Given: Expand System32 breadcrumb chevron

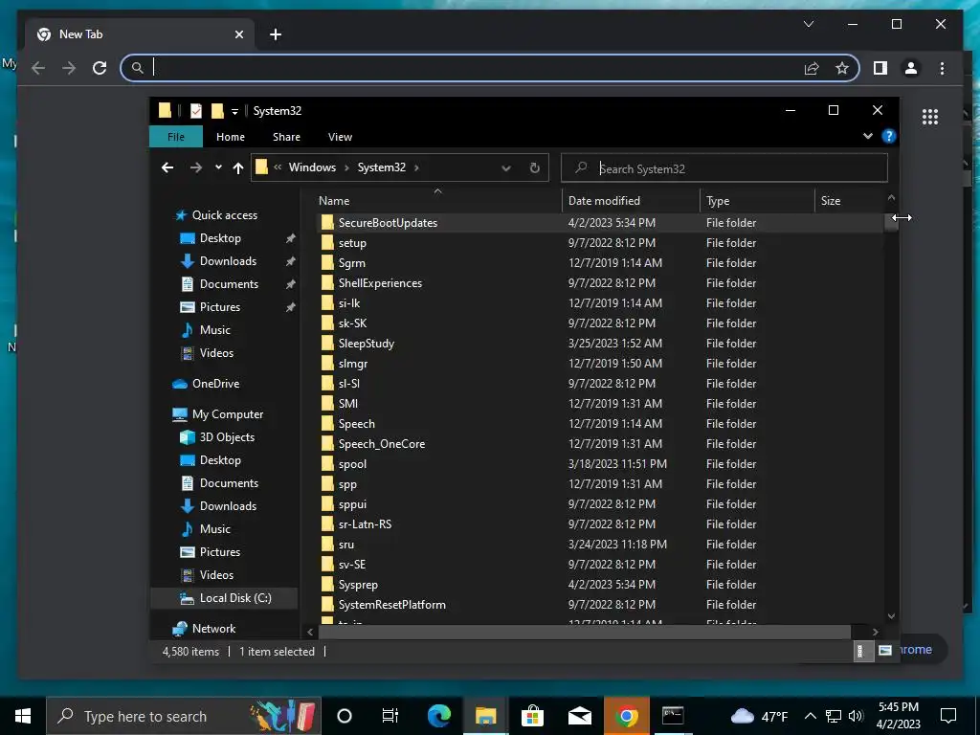Looking at the screenshot, I should click(416, 167).
